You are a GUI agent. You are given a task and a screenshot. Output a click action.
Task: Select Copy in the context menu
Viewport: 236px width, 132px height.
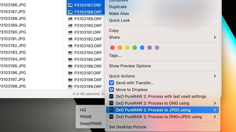(x=114, y=30)
